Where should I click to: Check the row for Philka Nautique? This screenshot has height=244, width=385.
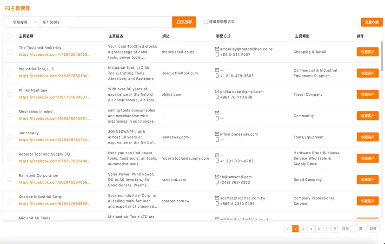pos(10,94)
